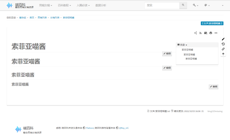Click the magnifier search button
Screen dimensions: 230x140
(183, 5)
